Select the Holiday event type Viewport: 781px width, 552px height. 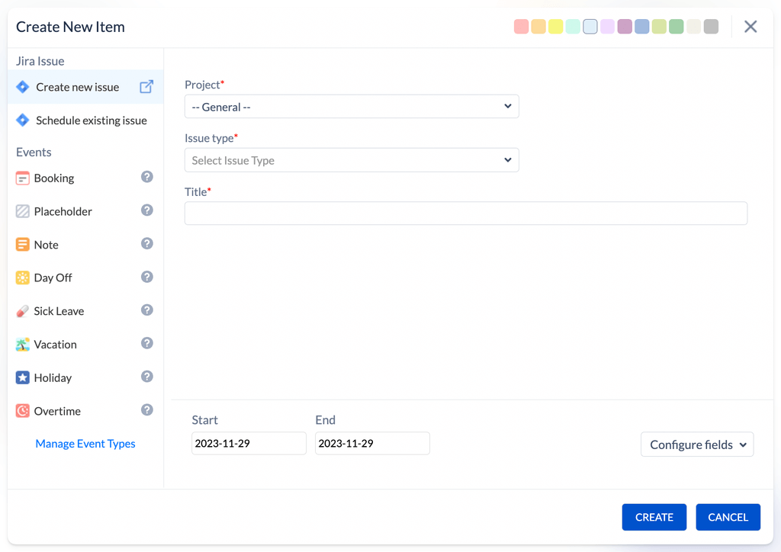click(x=53, y=378)
